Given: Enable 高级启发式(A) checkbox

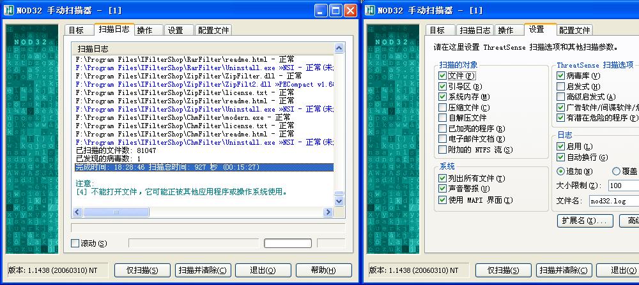Looking at the screenshot, I should pos(560,97).
